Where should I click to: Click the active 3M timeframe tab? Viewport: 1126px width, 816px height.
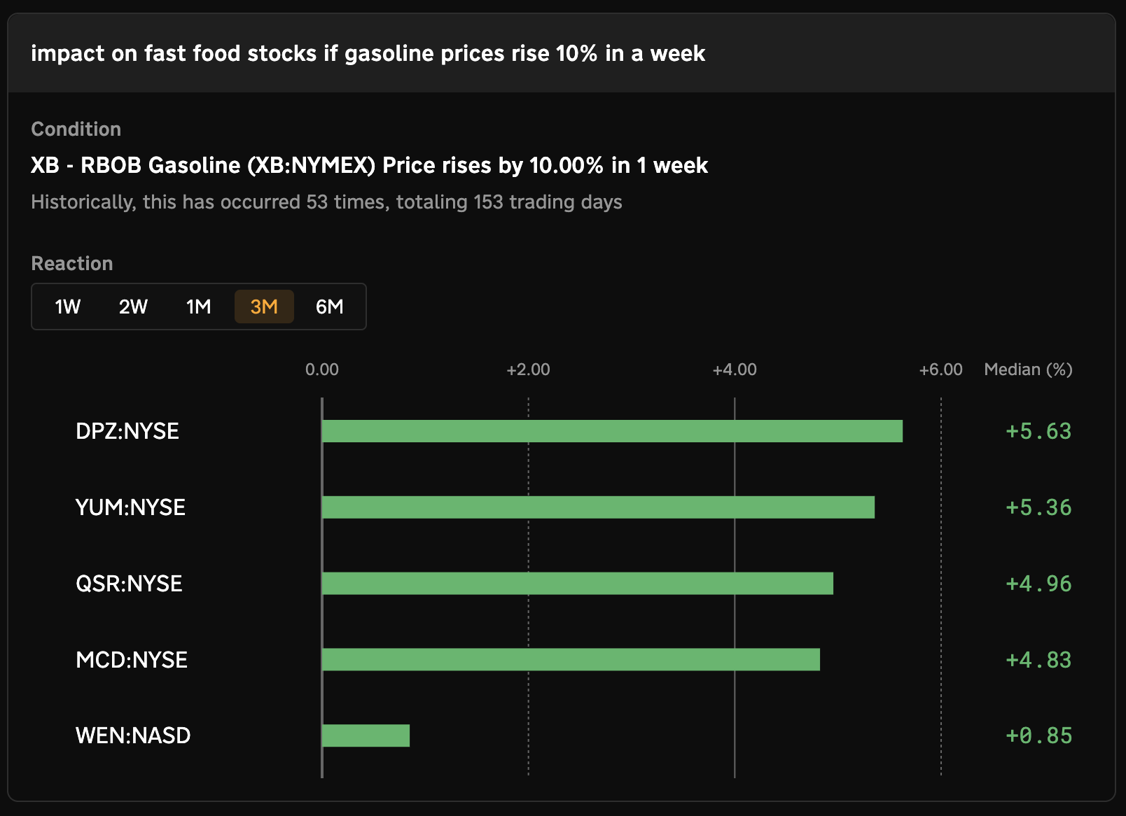[264, 307]
